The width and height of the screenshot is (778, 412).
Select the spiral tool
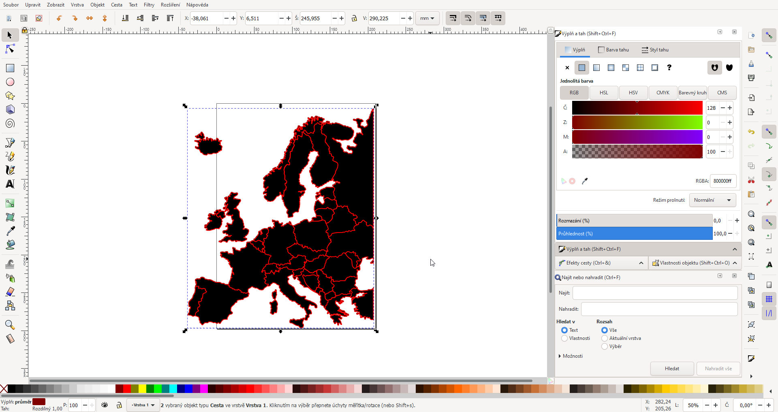coord(10,123)
